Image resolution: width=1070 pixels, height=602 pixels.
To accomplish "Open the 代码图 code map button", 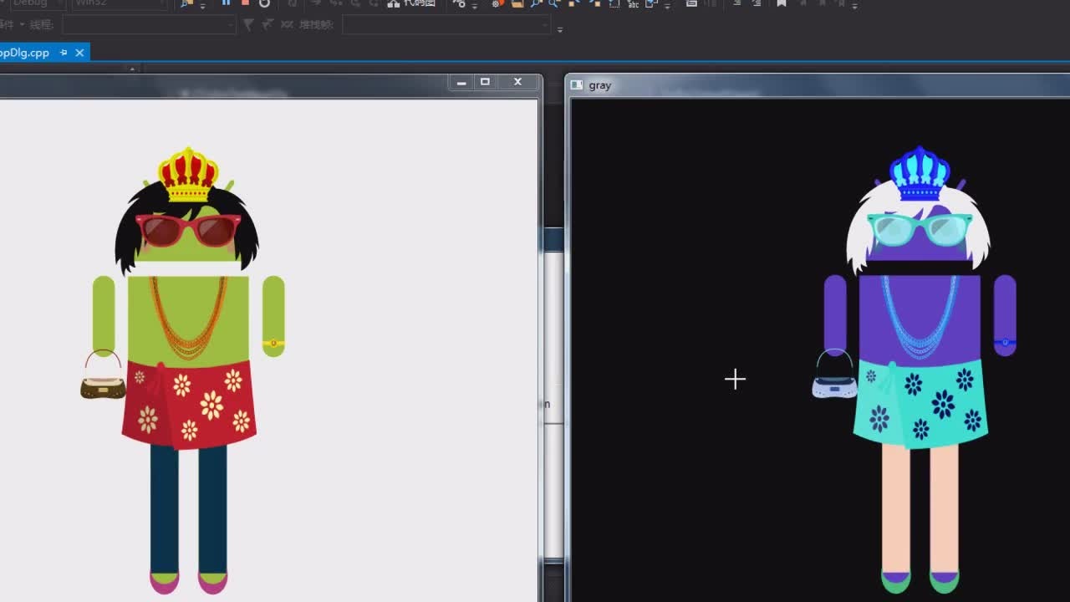I will (x=411, y=3).
